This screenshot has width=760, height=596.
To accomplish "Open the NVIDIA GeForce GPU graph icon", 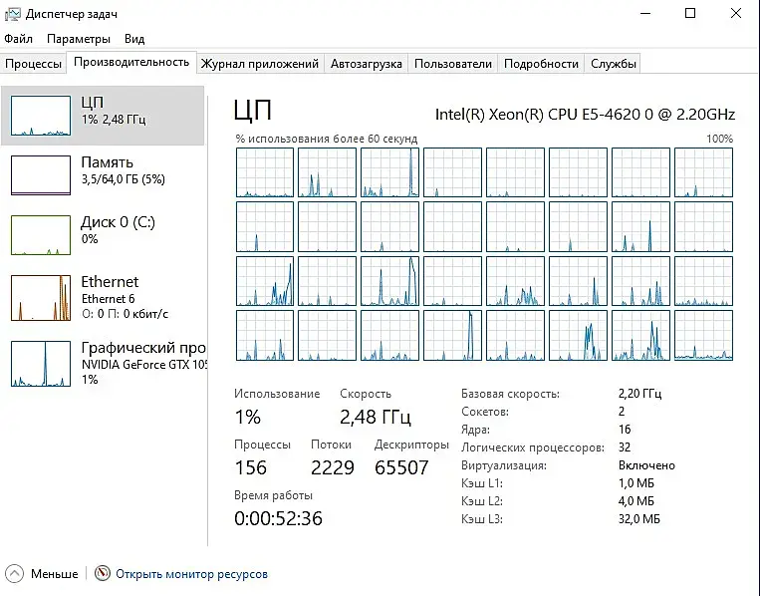I will point(41,364).
